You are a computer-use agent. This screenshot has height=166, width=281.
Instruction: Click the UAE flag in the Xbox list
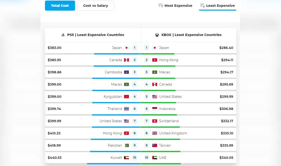coord(155,158)
